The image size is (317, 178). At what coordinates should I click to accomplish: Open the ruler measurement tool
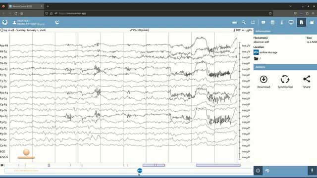coord(234,22)
